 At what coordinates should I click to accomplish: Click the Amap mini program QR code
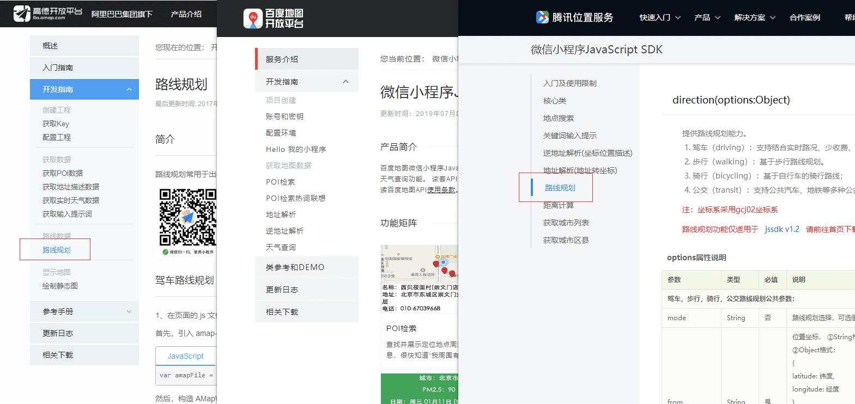point(187,217)
